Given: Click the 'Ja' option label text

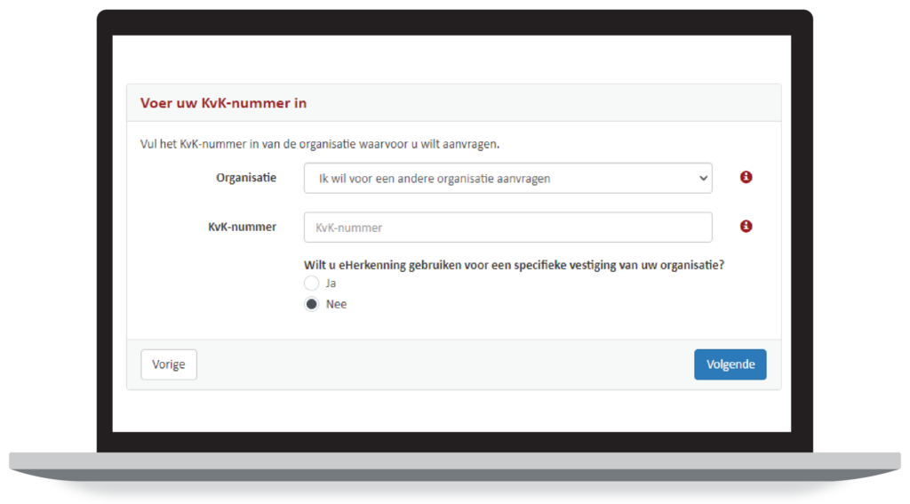Looking at the screenshot, I should tap(331, 283).
